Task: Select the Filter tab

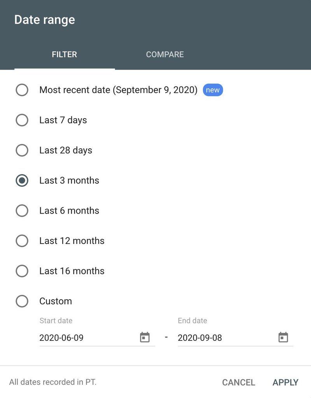Action: [64, 54]
